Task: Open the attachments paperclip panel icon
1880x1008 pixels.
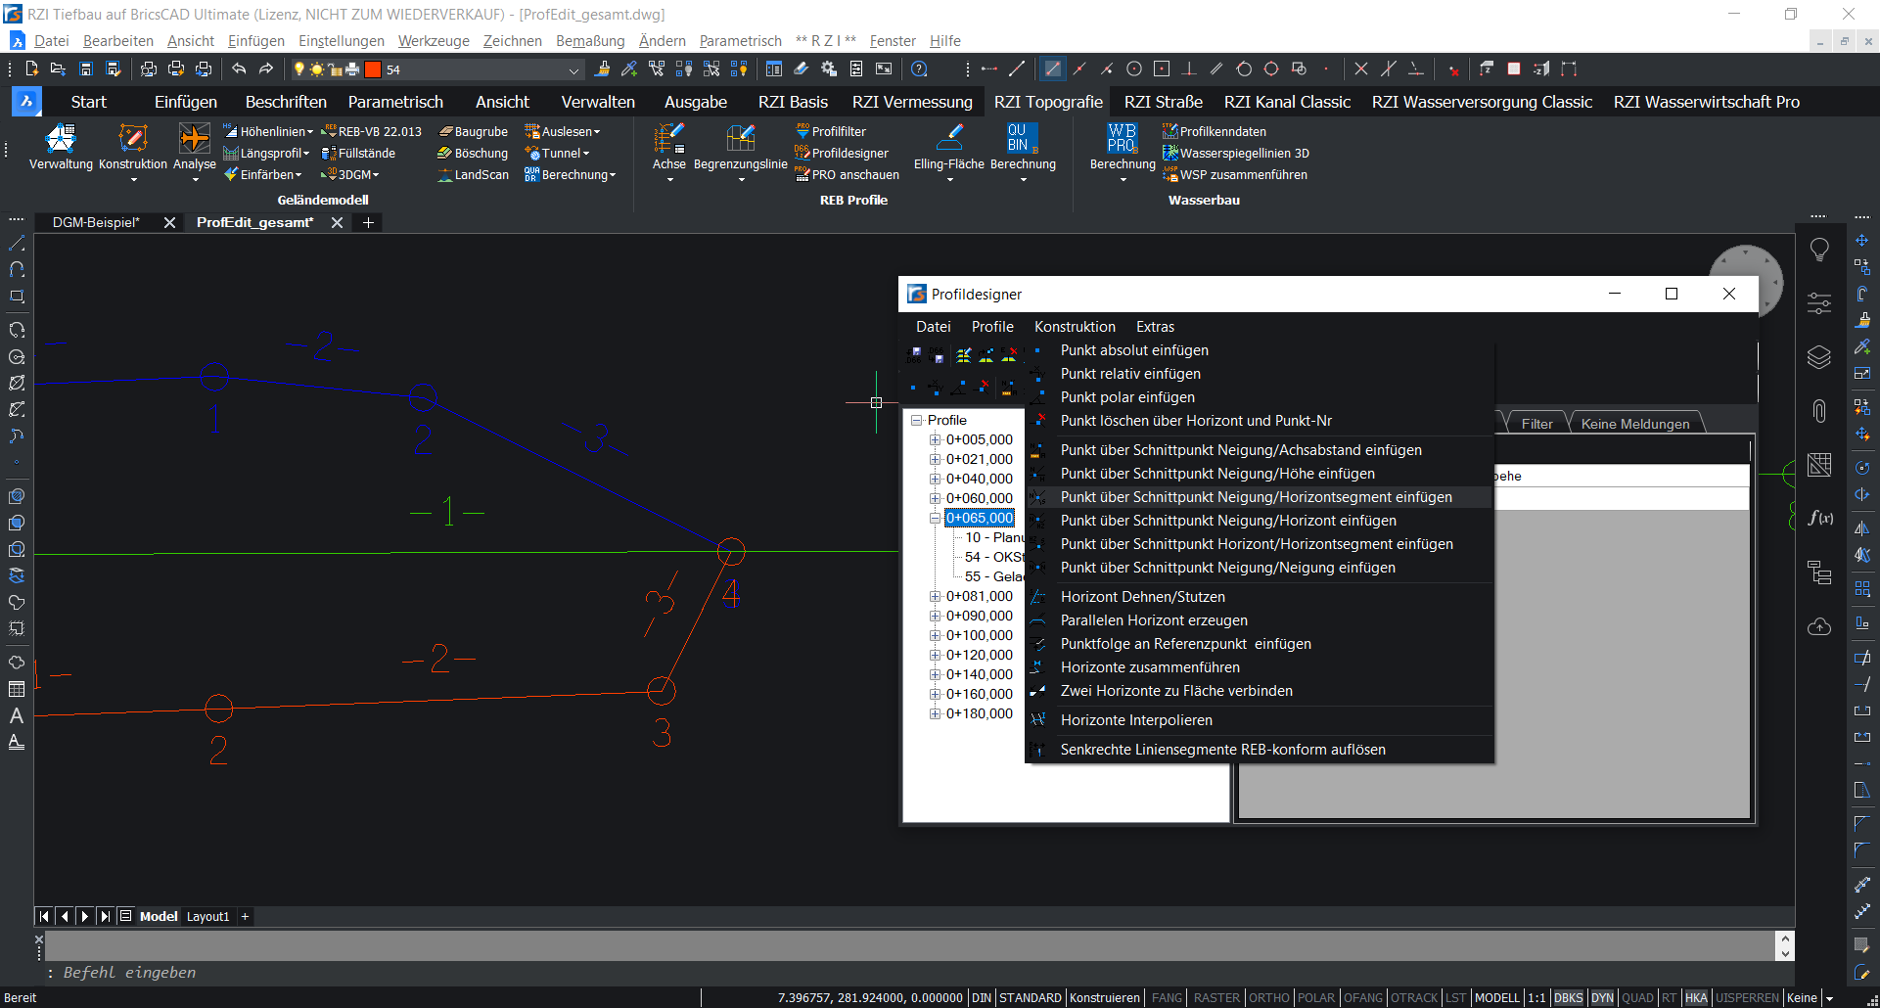Action: click(x=1819, y=411)
